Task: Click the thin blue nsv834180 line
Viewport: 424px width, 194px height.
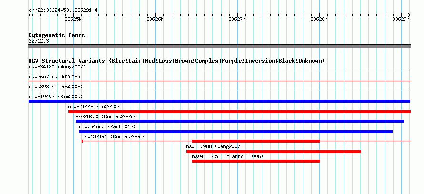Action: (219, 71)
